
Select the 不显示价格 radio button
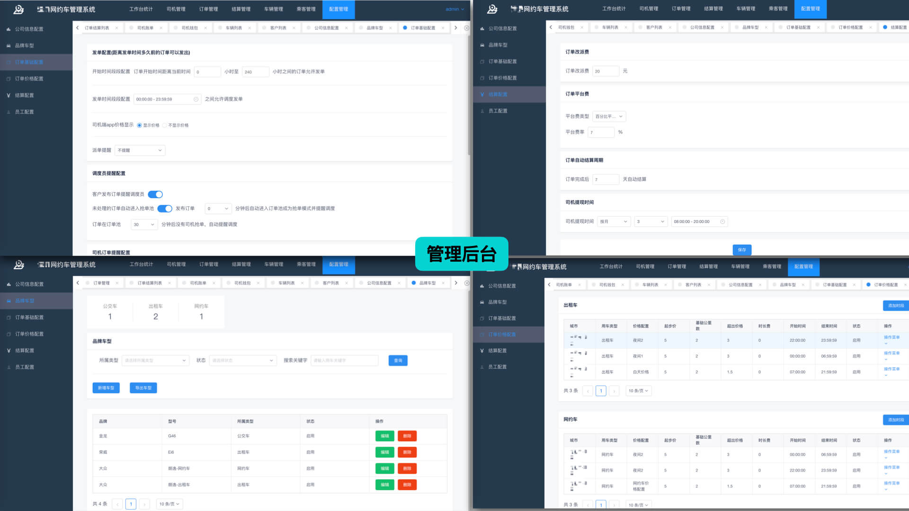[164, 125]
